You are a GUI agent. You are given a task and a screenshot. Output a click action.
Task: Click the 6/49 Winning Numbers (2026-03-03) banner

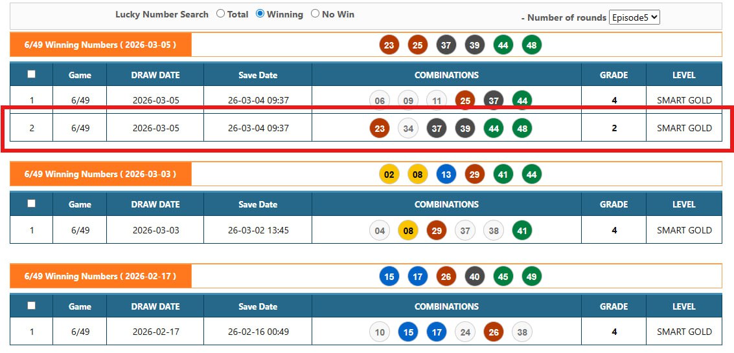(x=100, y=174)
